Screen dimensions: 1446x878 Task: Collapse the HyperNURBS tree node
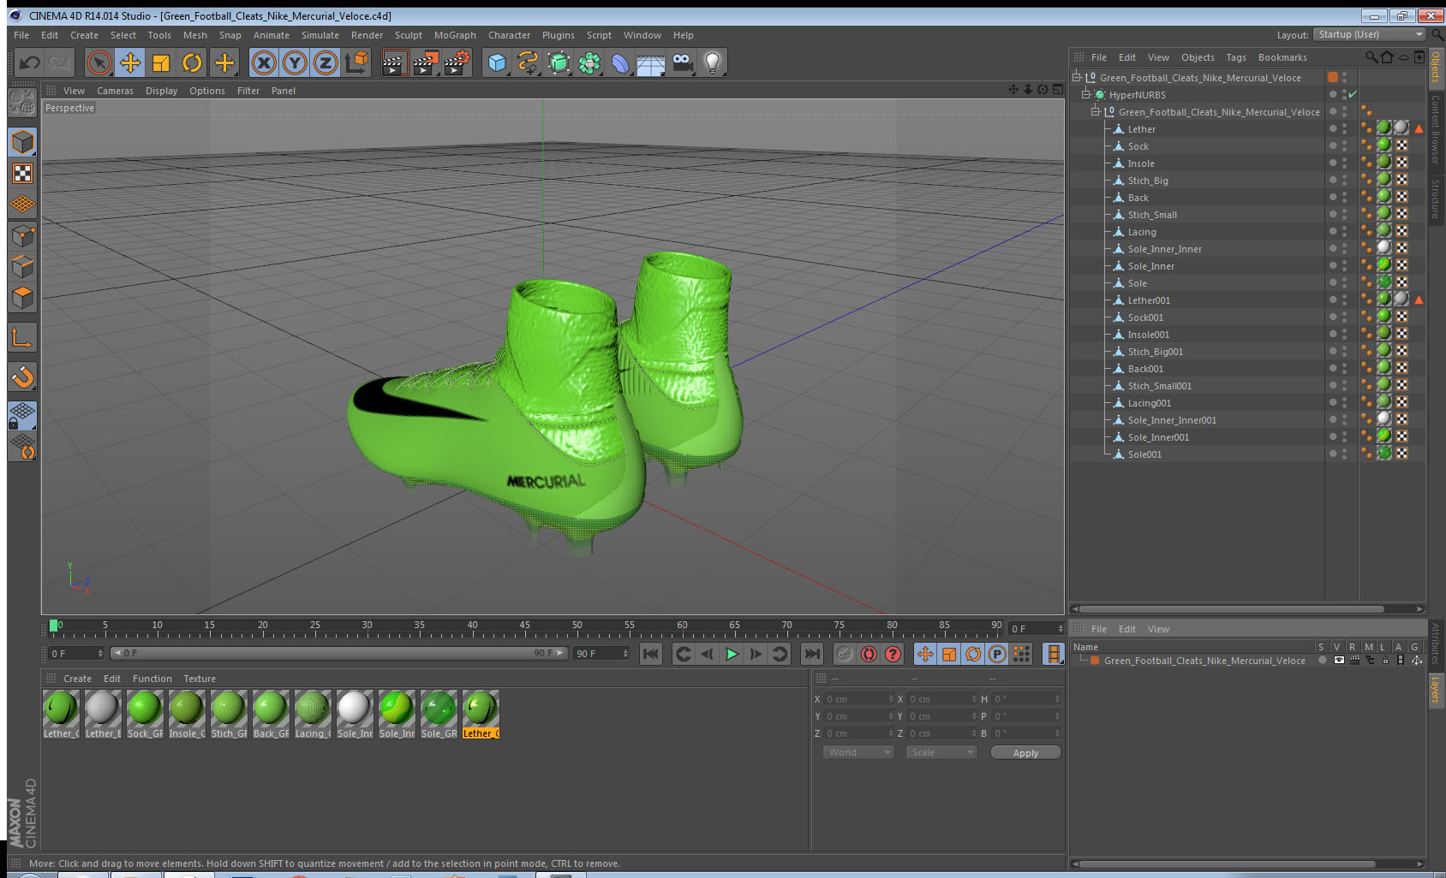[1085, 95]
